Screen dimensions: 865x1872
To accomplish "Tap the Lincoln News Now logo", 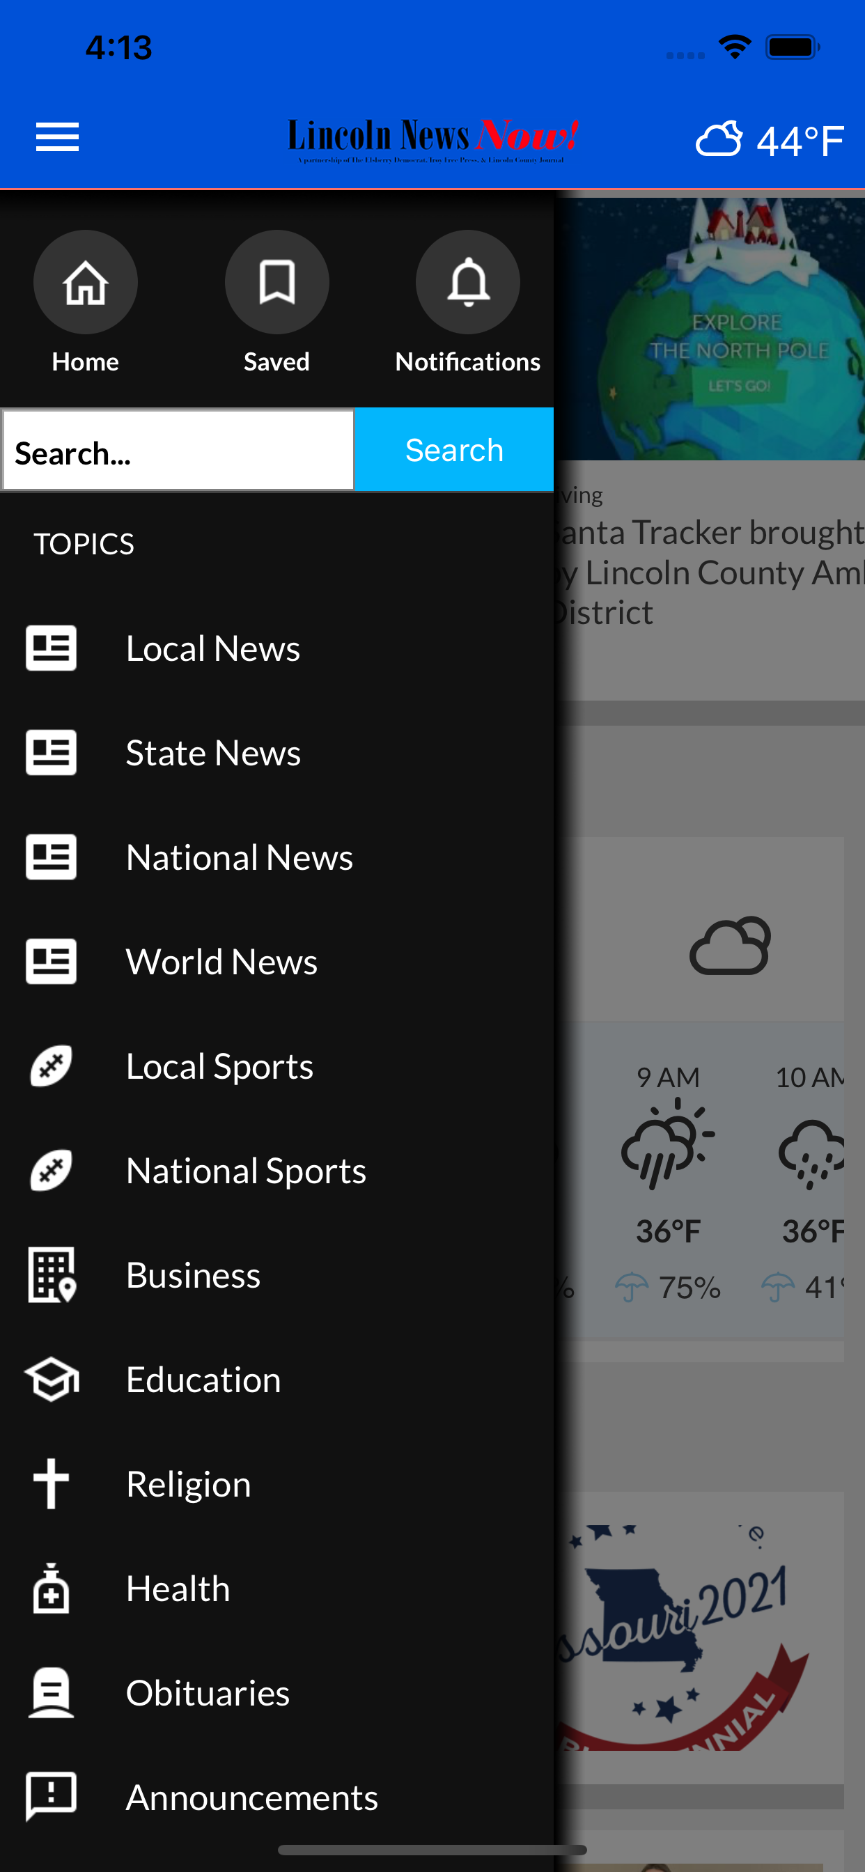I will pyautogui.click(x=433, y=140).
